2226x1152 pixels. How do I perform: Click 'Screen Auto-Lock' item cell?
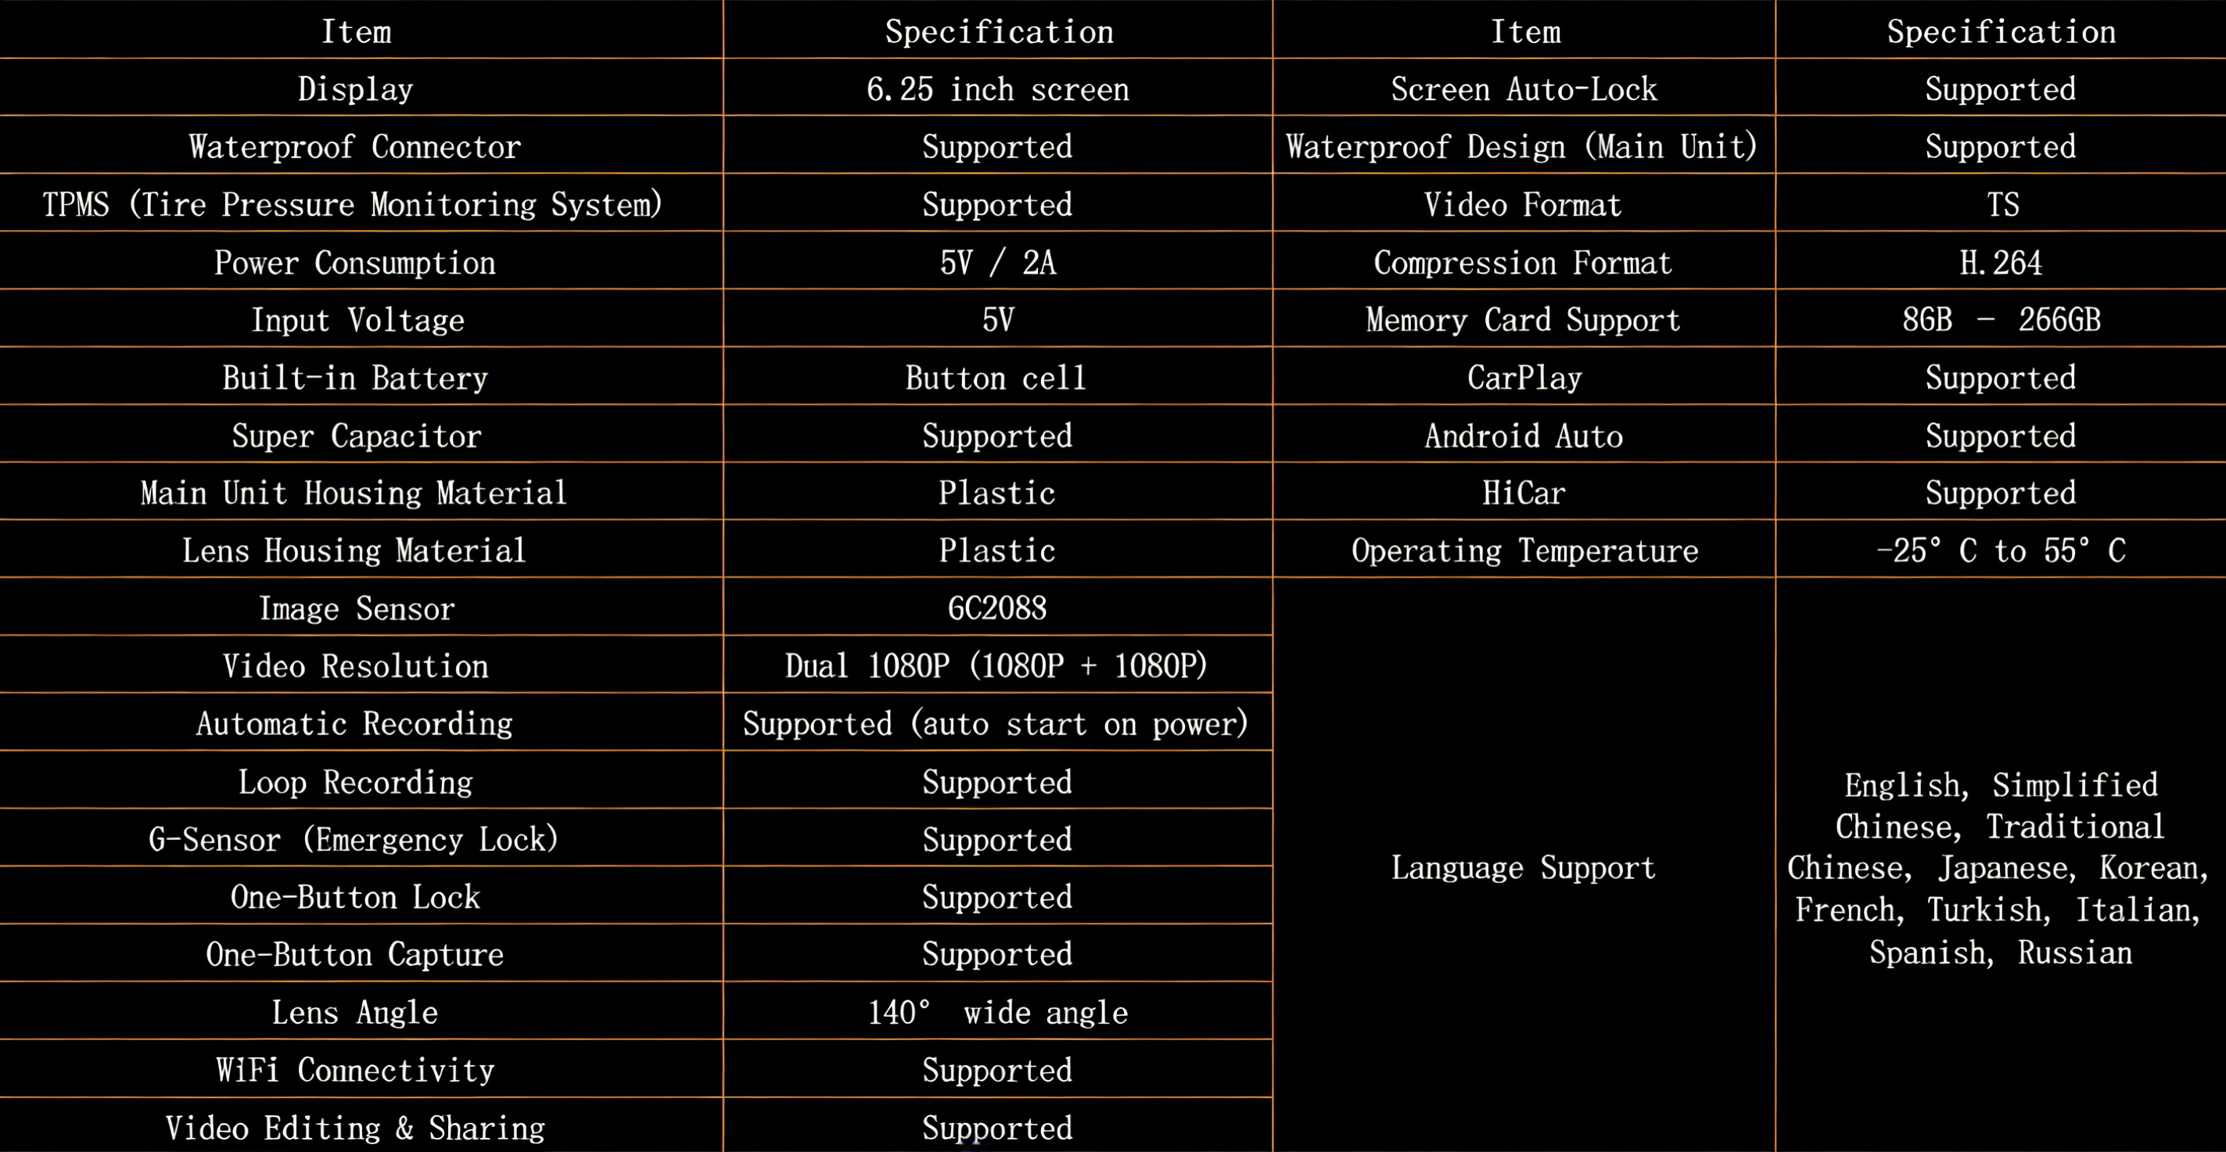pyautogui.click(x=1524, y=89)
